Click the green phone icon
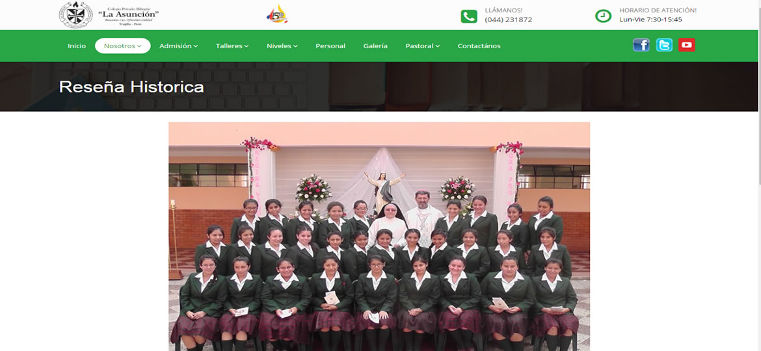The height and width of the screenshot is (351, 761). (468, 16)
